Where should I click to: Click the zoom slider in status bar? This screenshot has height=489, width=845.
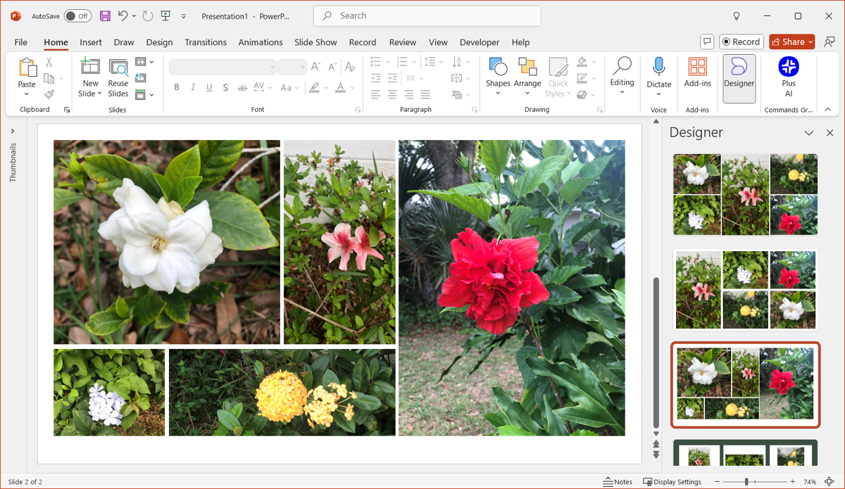tap(746, 482)
